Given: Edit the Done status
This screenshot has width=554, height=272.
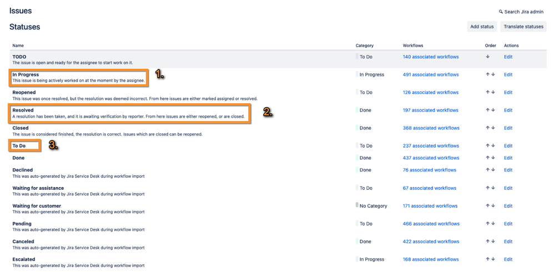Looking at the screenshot, I should pos(508,158).
